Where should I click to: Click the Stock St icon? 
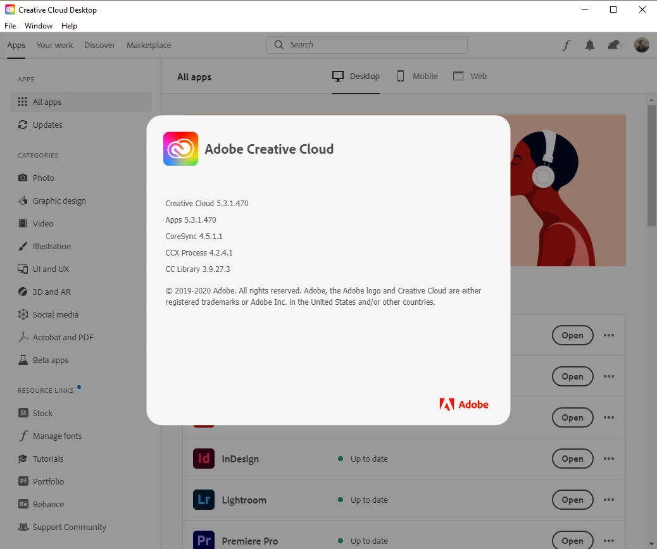(x=23, y=413)
